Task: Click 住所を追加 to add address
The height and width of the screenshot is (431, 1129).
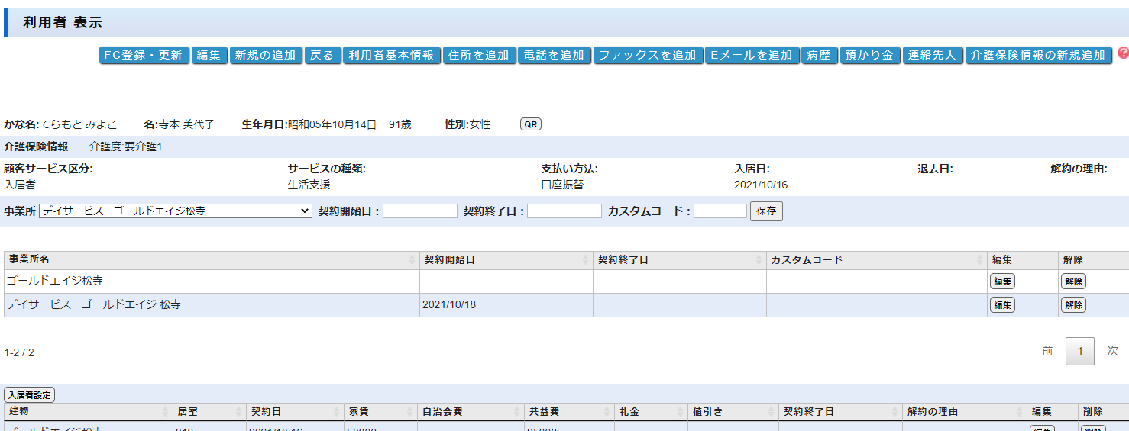Action: point(479,55)
